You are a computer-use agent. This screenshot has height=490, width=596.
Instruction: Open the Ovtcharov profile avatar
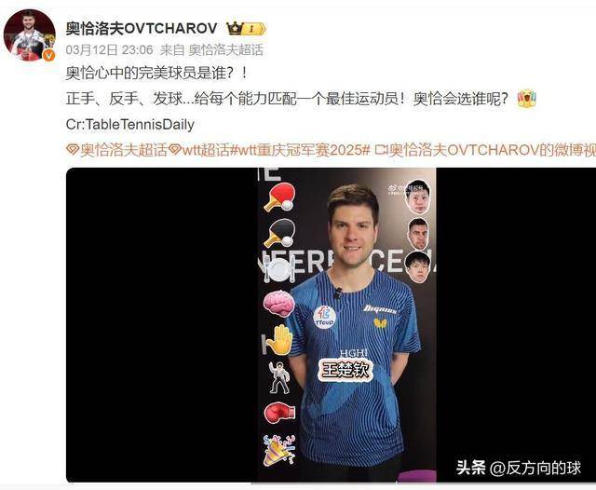pyautogui.click(x=29, y=35)
